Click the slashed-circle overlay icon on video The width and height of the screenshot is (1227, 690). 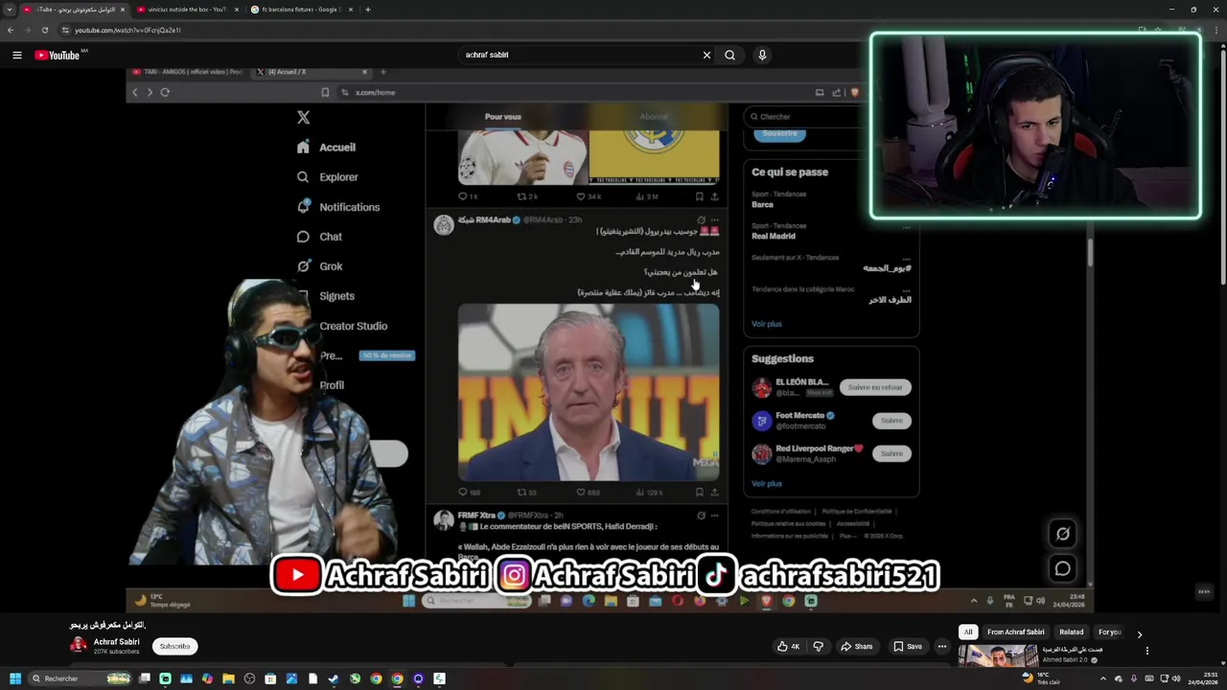point(1063,534)
